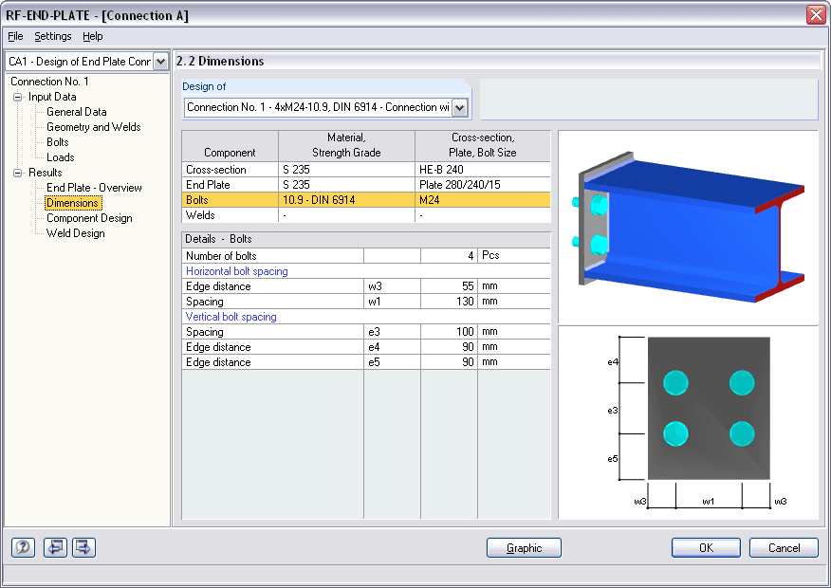Click the 10.9 - DIN 6914 cell

(x=346, y=200)
